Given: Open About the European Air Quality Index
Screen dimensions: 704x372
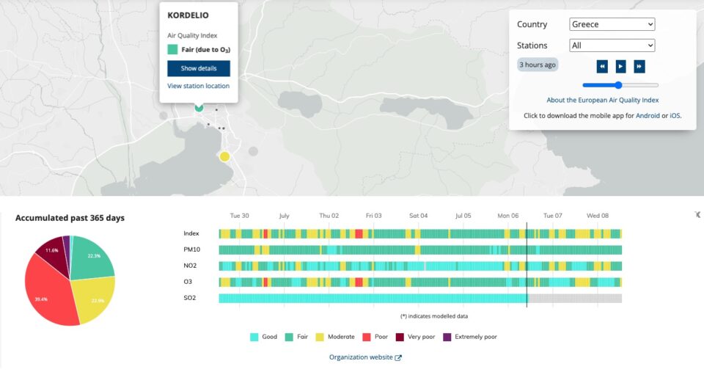Looking at the screenshot, I should 603,101.
